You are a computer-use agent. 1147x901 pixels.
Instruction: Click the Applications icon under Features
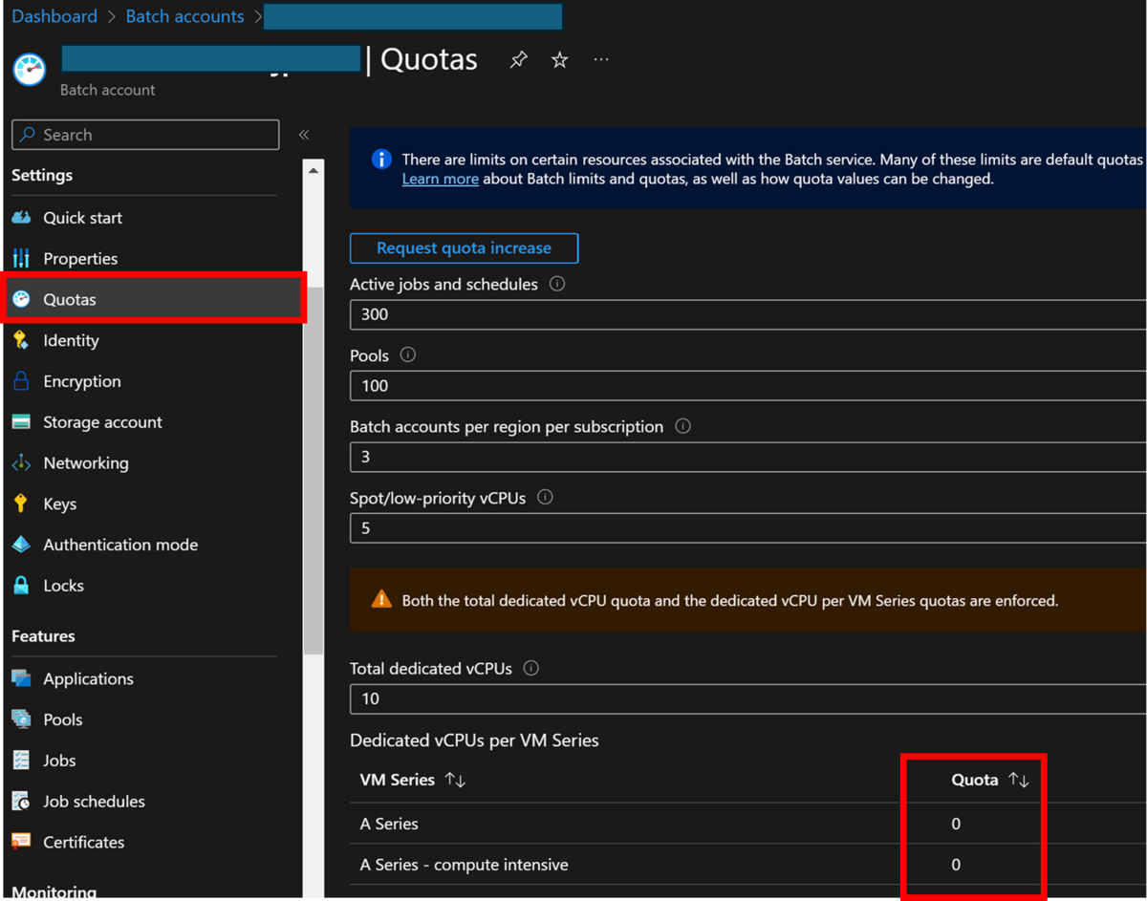[x=21, y=678]
